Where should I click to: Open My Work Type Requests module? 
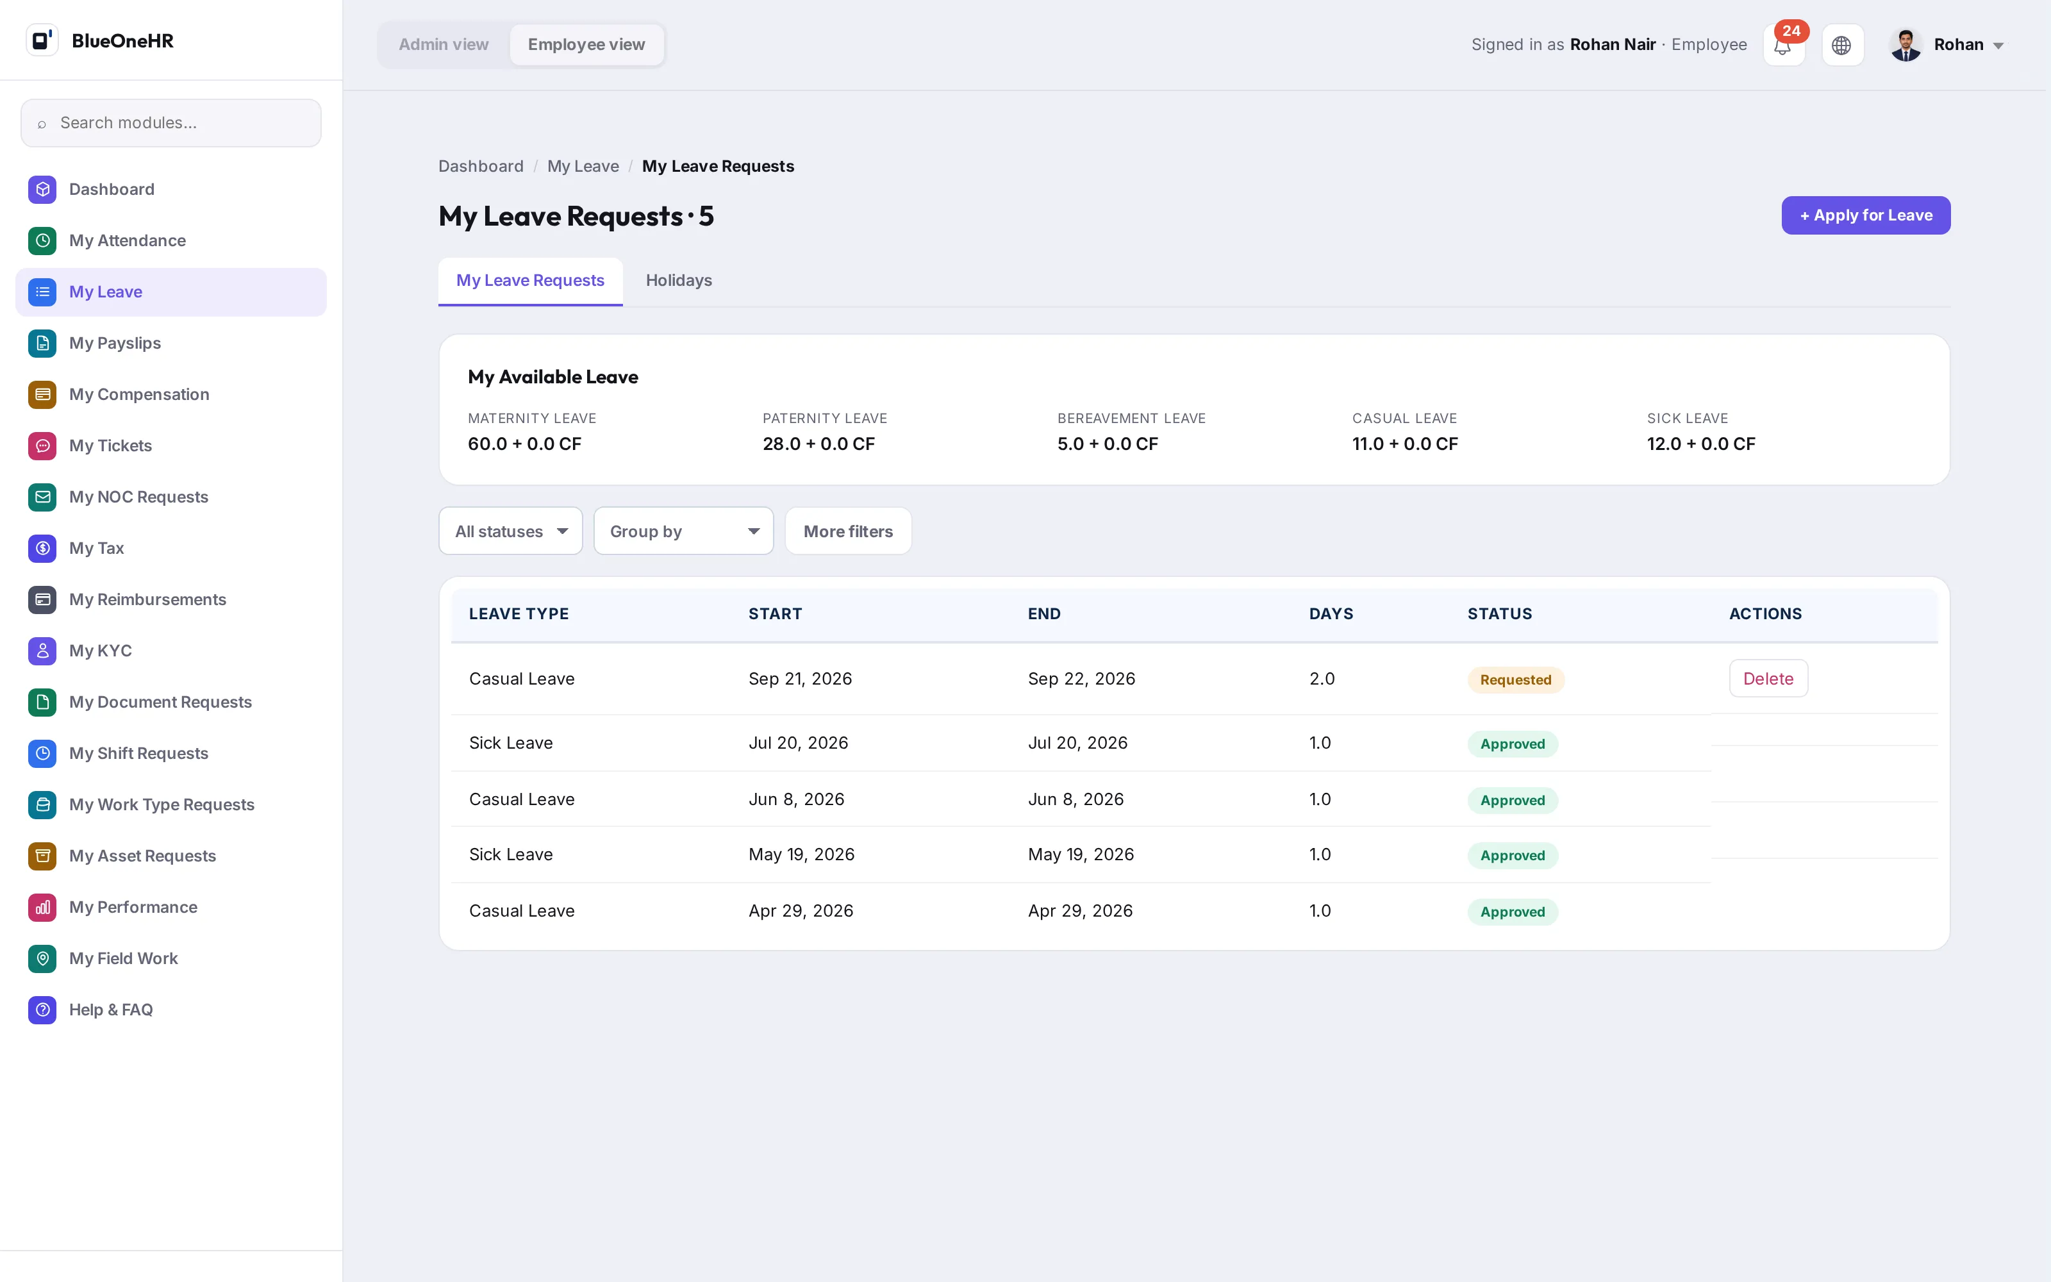(171, 804)
